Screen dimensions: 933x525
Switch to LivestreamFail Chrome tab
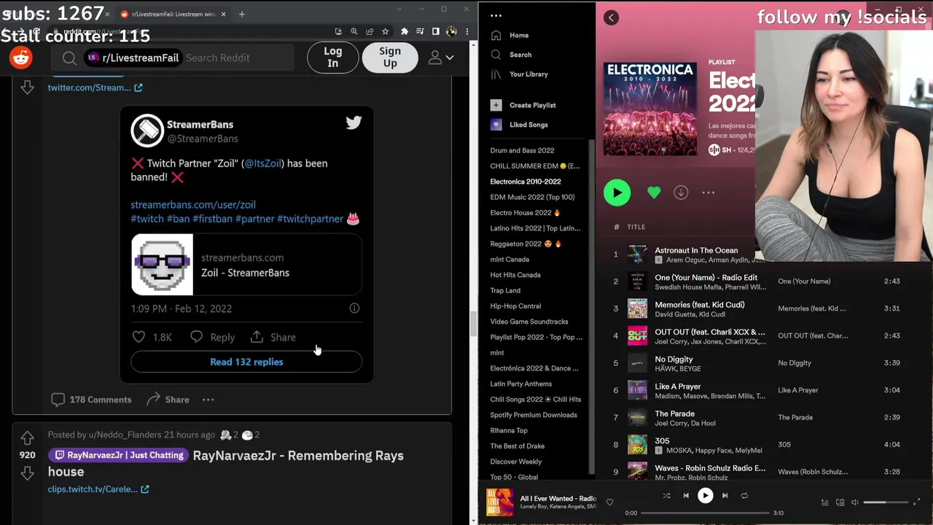point(173,14)
